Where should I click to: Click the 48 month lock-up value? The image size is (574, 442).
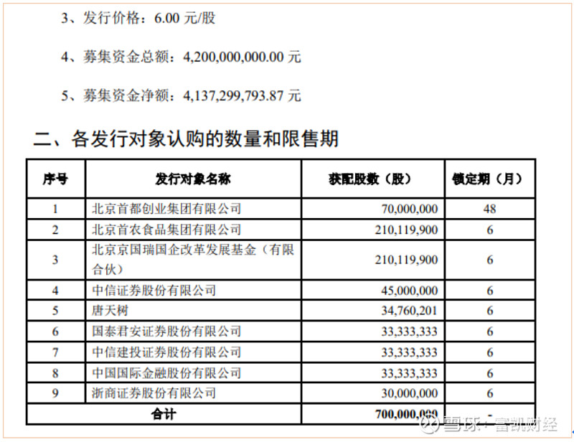(489, 209)
